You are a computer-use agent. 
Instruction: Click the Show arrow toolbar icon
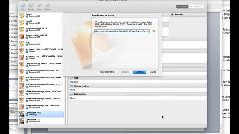pyautogui.click(x=39, y=5)
